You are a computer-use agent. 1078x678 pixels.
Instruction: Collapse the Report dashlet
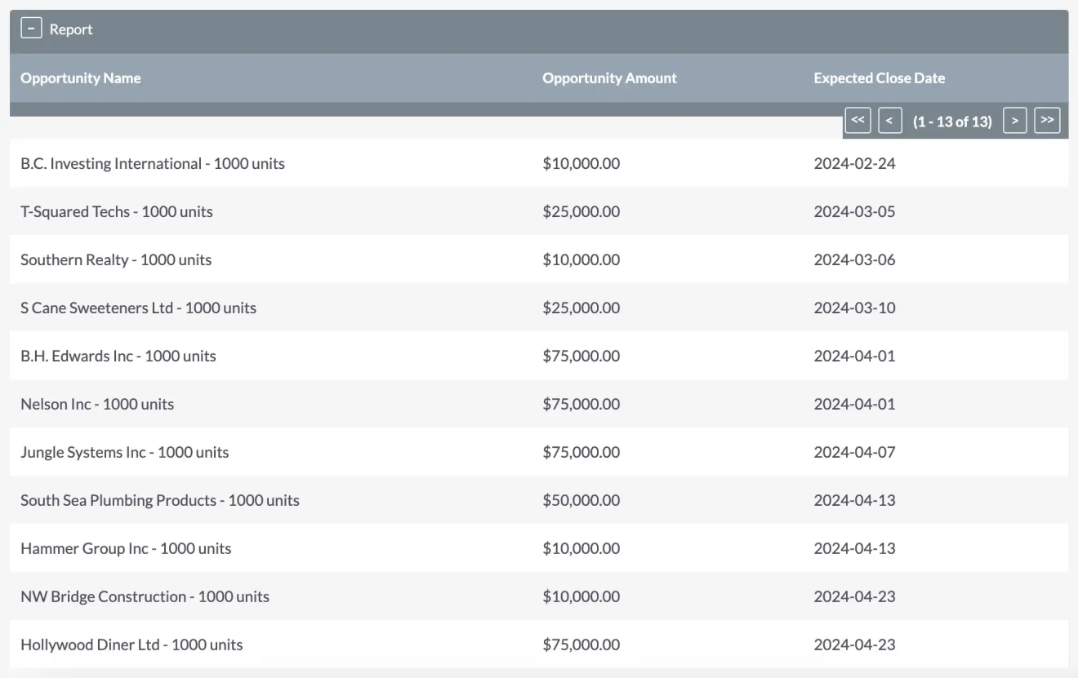click(x=32, y=27)
